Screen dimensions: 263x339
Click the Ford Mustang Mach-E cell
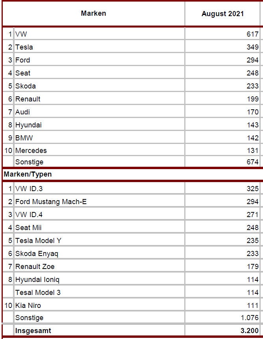[100, 201]
